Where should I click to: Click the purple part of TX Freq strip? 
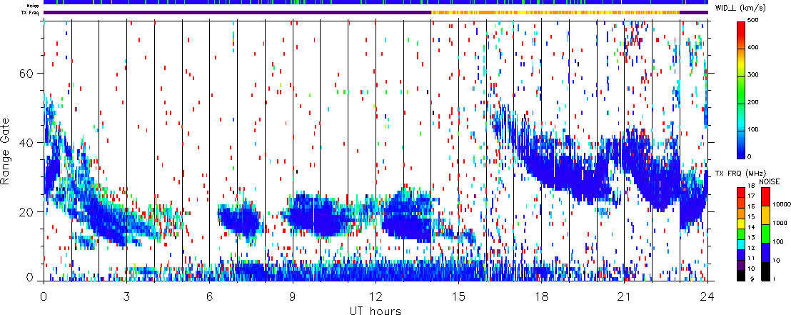237,12
